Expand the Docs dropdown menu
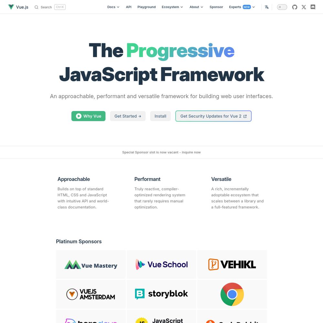The height and width of the screenshot is (323, 323). coord(113,7)
